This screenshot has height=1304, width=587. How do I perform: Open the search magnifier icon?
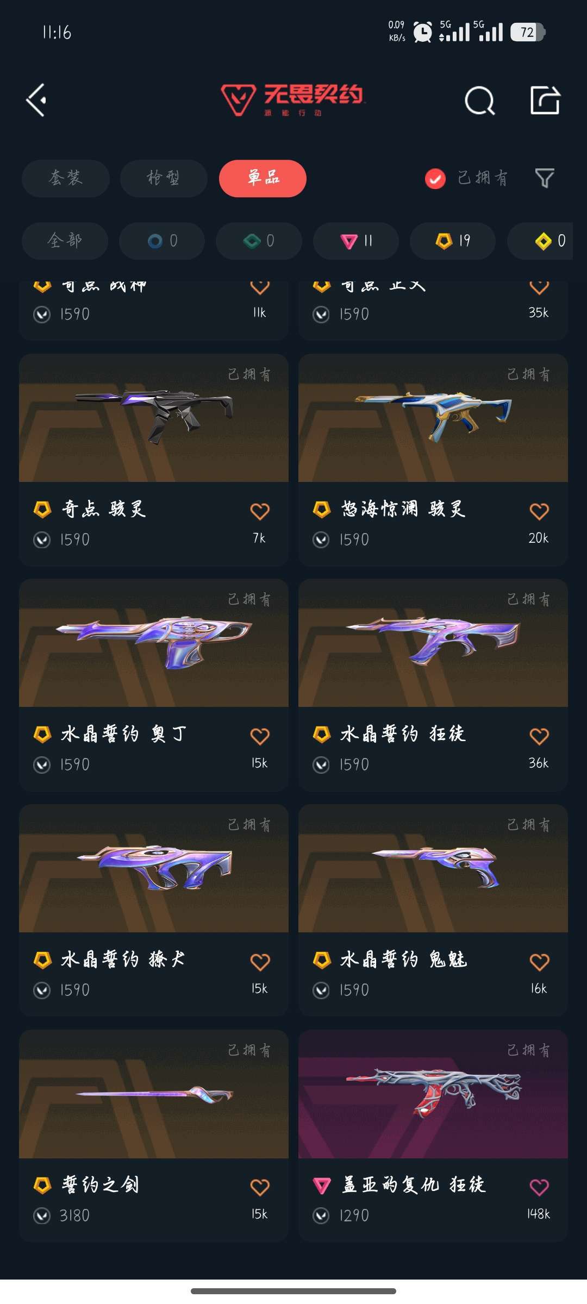(479, 101)
